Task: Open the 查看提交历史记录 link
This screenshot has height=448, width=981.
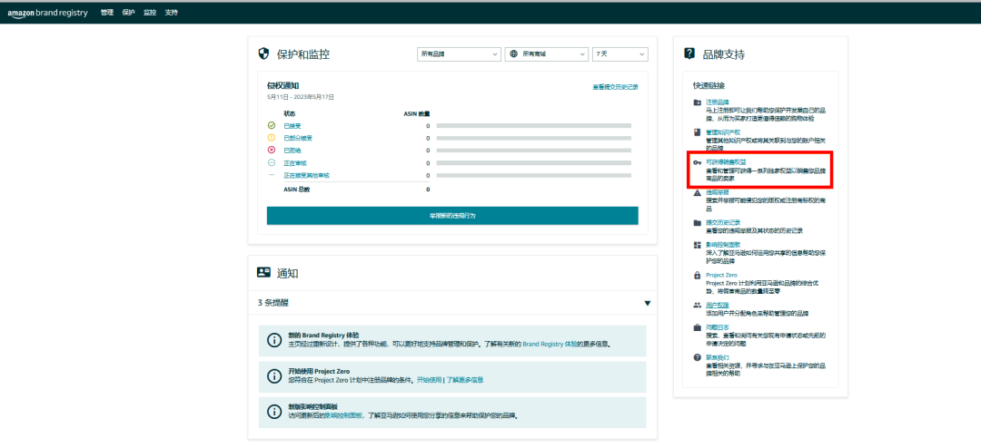Action: pyautogui.click(x=615, y=87)
